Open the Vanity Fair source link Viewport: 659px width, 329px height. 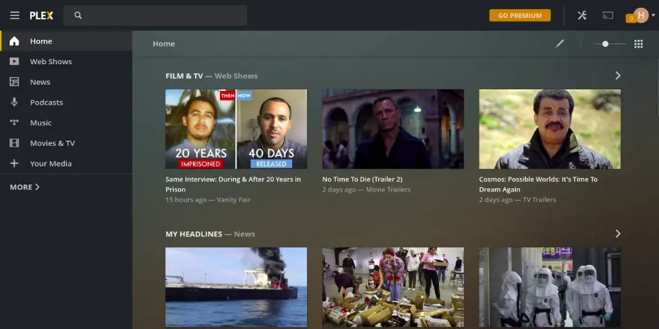234,200
